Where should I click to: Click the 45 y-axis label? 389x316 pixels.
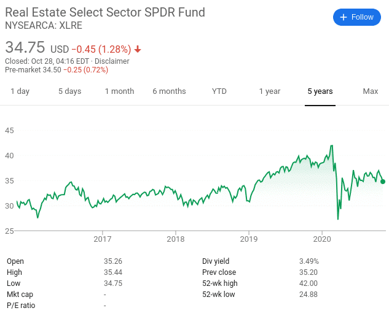(x=9, y=131)
